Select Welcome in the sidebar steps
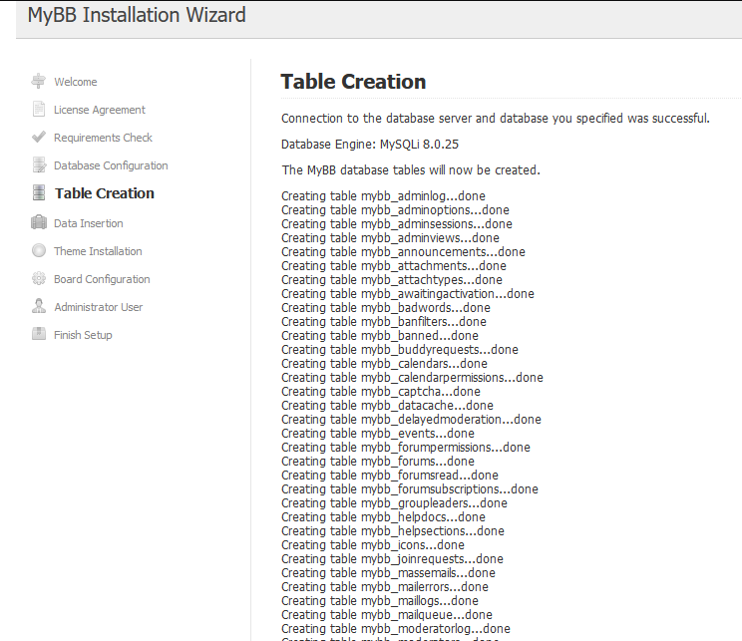This screenshot has width=742, height=641. [76, 82]
